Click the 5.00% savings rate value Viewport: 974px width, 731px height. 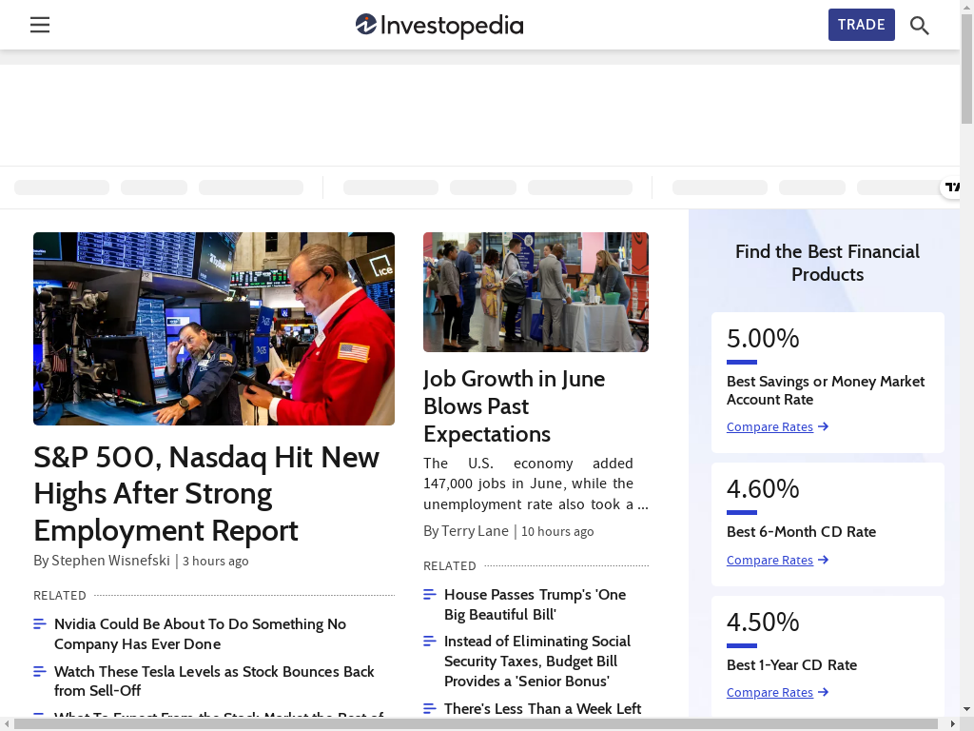(x=763, y=339)
